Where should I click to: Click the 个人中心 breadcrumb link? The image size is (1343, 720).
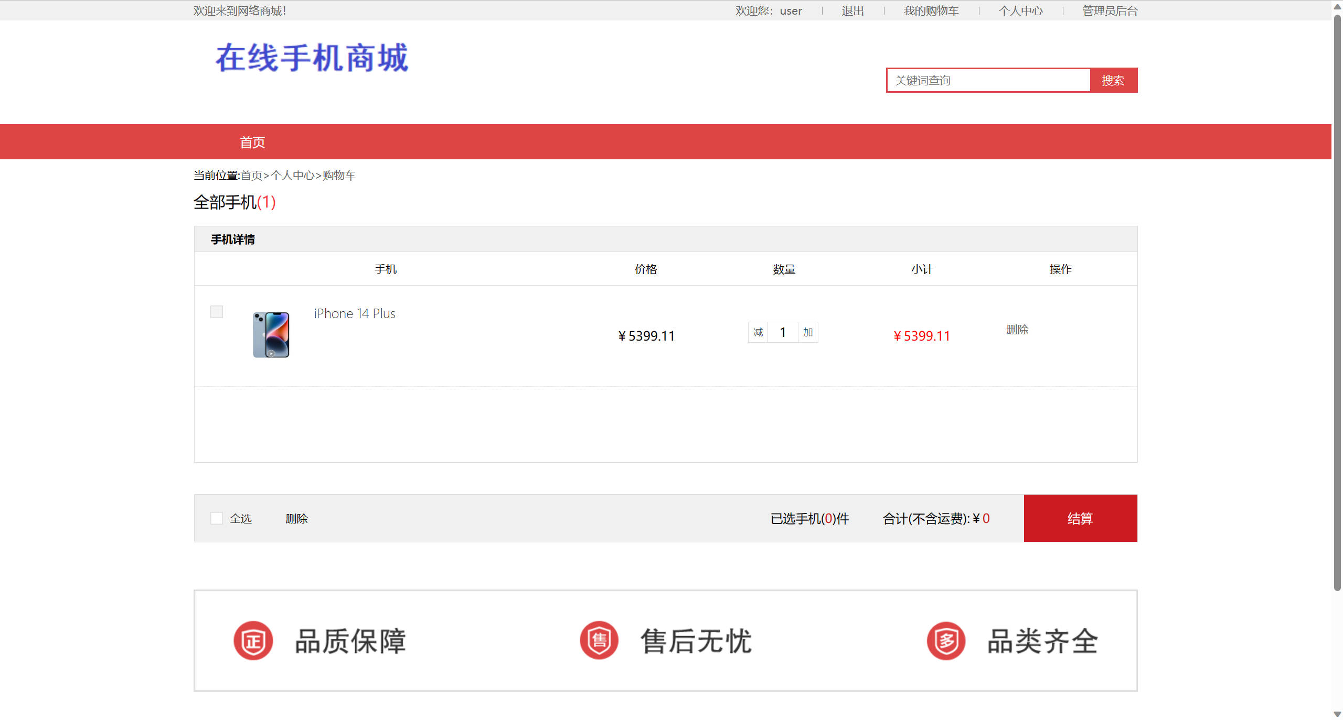(293, 176)
